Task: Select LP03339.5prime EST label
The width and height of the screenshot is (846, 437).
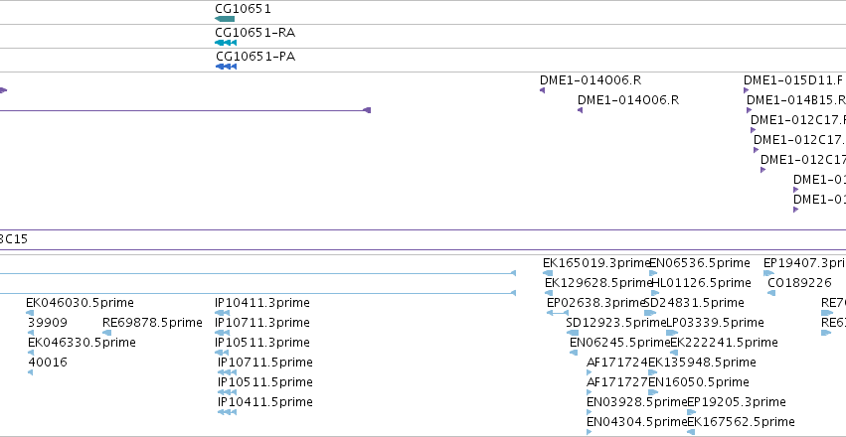Action: coord(716,323)
